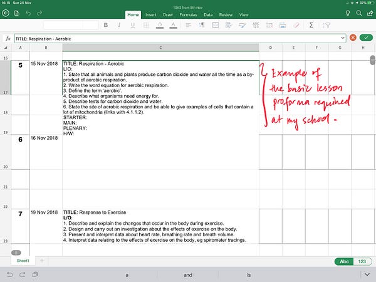Choose the fill color bucket
Image resolution: width=376 pixels, height=282 pixels.
(160, 25)
